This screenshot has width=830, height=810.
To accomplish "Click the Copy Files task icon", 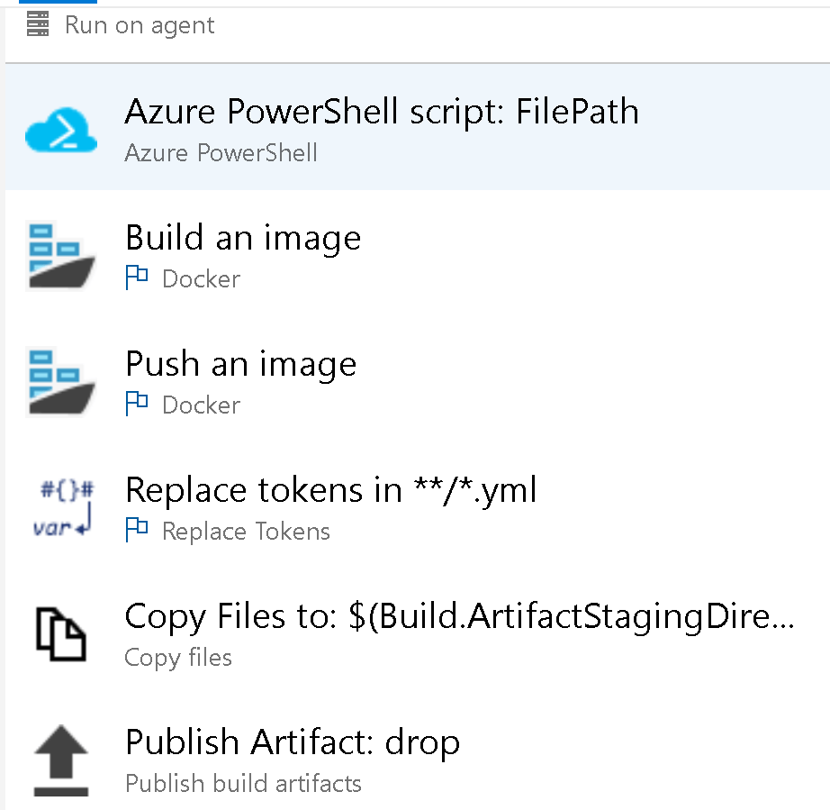I will coord(60,634).
